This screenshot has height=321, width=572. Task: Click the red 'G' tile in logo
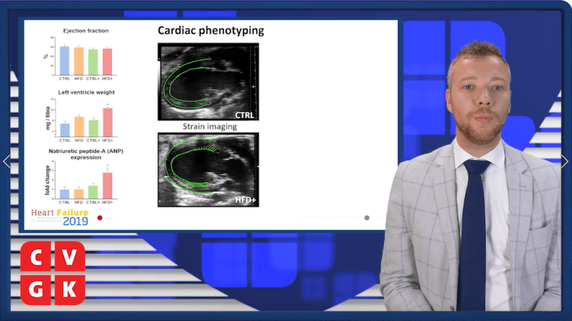tap(35, 289)
